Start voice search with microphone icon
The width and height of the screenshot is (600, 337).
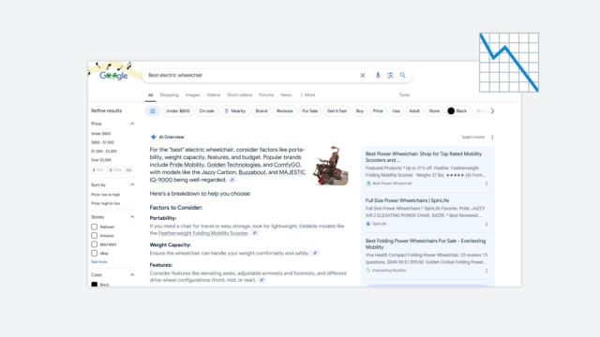point(378,75)
